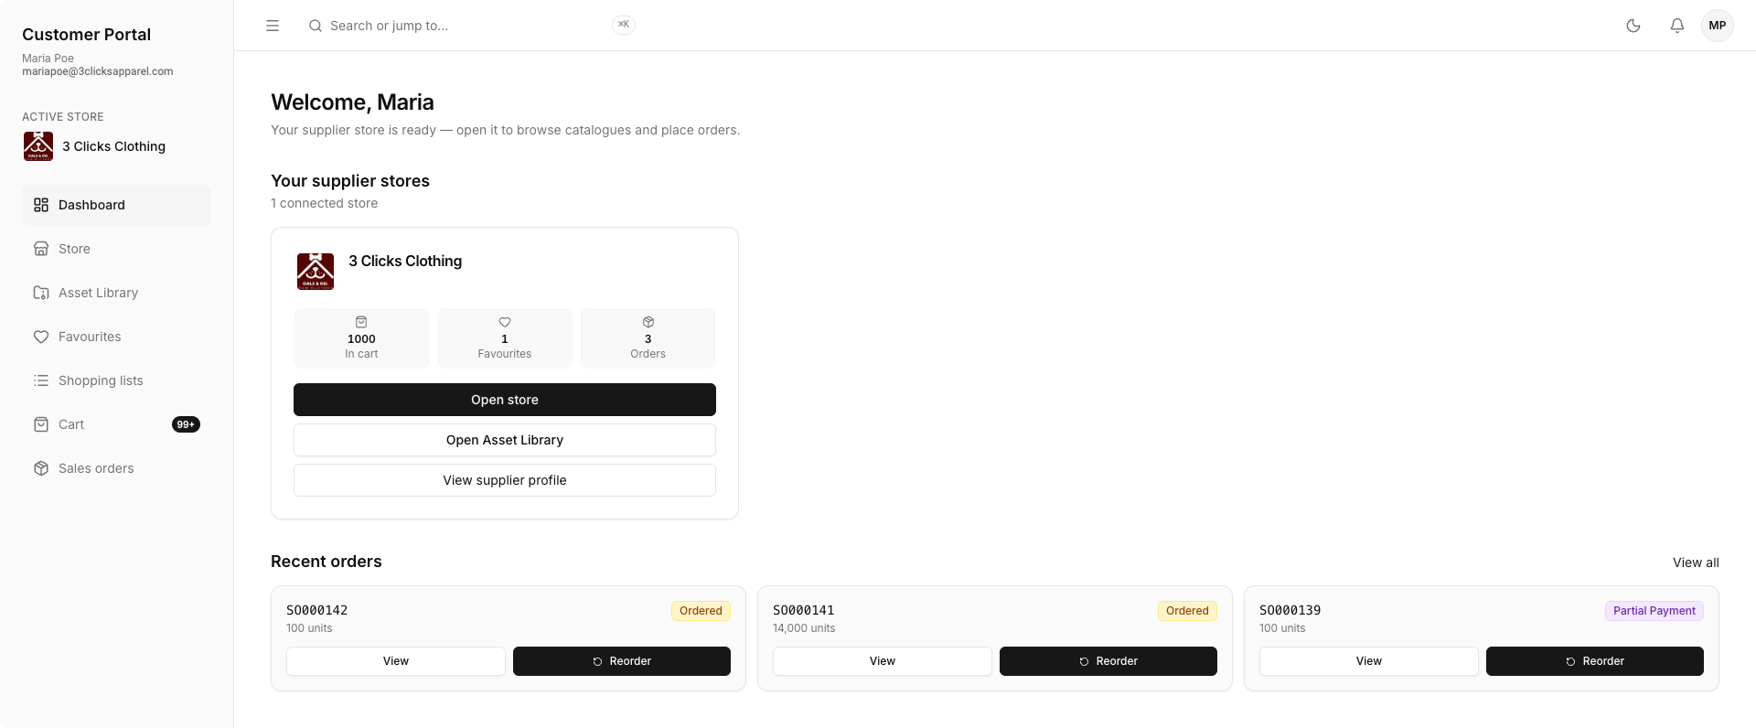The image size is (1756, 728).
Task: Click the SO000139 order number
Action: pos(1290,610)
